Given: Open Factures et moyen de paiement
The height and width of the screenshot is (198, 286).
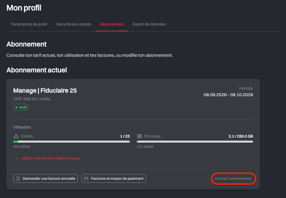Looking at the screenshot, I should [x=114, y=179].
